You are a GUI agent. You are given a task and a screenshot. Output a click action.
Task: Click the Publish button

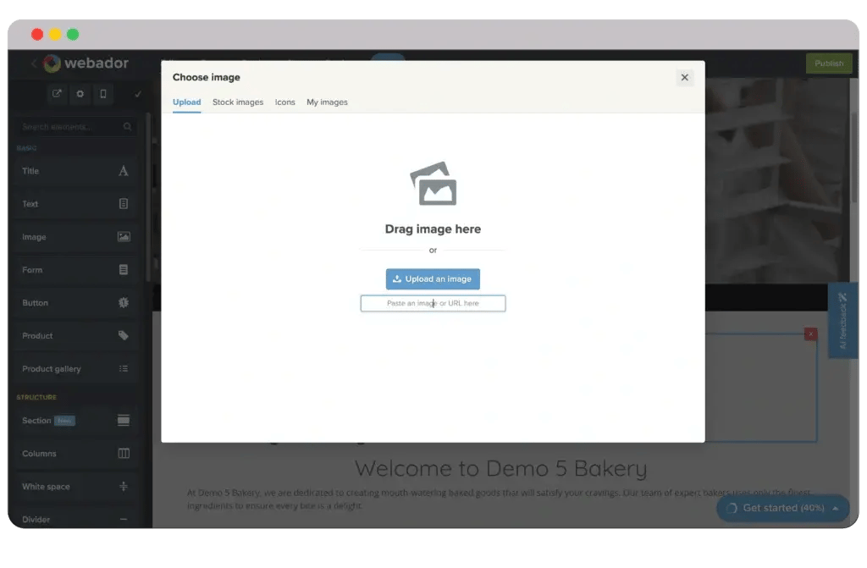point(829,63)
